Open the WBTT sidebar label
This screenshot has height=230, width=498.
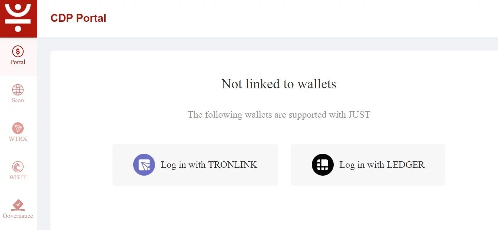click(18, 177)
